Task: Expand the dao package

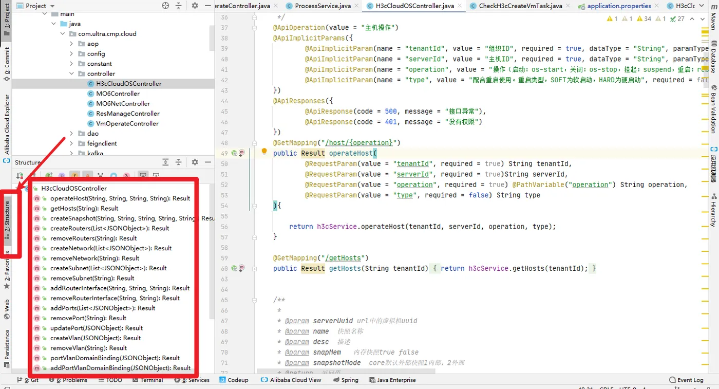Action: coord(72,133)
